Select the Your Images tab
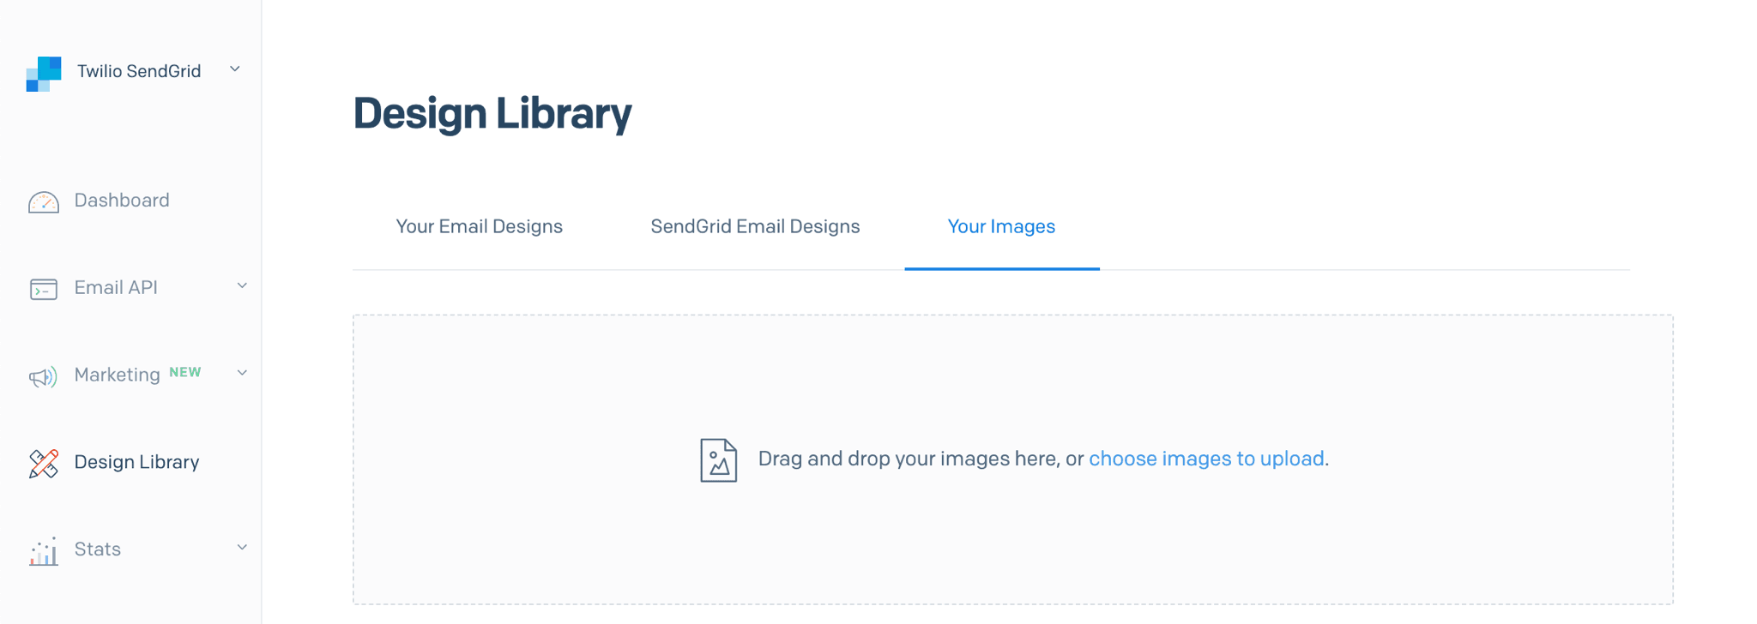The height and width of the screenshot is (624, 1757). 1001,227
